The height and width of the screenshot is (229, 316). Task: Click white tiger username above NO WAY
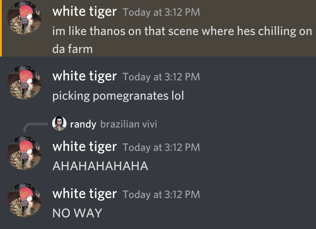coord(85,194)
